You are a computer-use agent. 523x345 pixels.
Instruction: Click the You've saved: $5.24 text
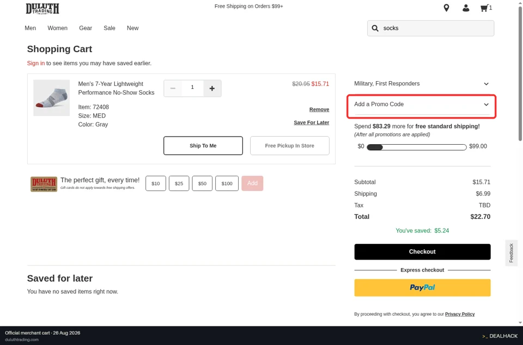422,231
